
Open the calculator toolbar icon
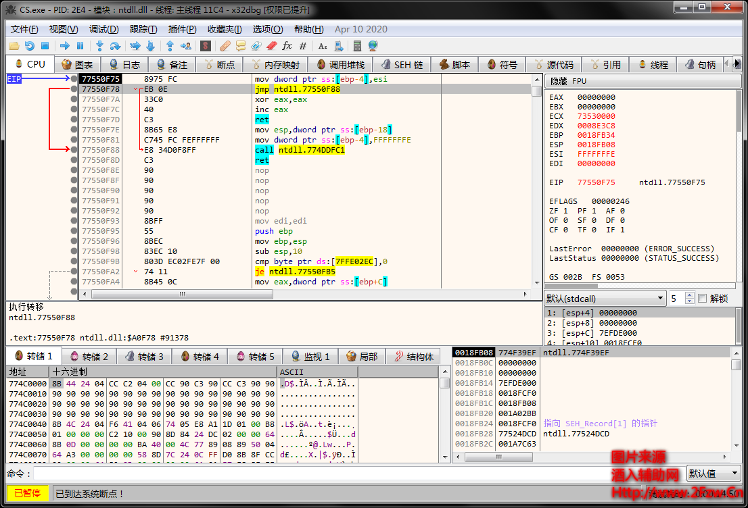pos(357,46)
